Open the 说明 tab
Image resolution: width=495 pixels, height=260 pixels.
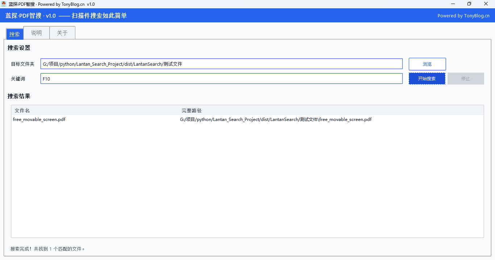[x=36, y=33]
